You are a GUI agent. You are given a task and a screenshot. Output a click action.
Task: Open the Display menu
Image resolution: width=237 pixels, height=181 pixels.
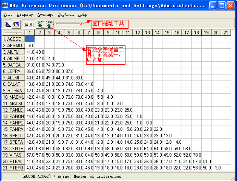pos(25,15)
